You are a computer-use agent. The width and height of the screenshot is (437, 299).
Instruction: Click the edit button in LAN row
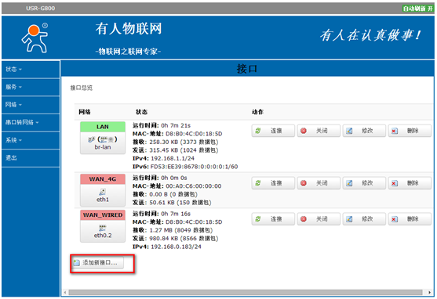[364, 131]
